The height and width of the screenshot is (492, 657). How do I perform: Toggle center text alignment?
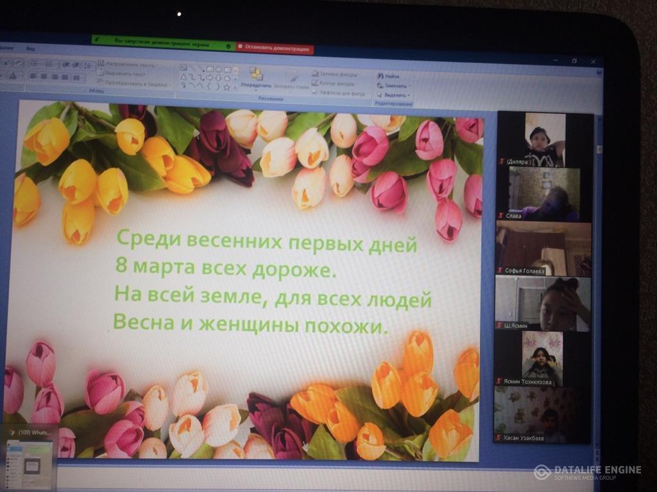click(x=44, y=76)
